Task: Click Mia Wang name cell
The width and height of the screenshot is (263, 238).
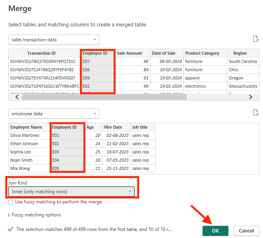Action: [x=29, y=168]
